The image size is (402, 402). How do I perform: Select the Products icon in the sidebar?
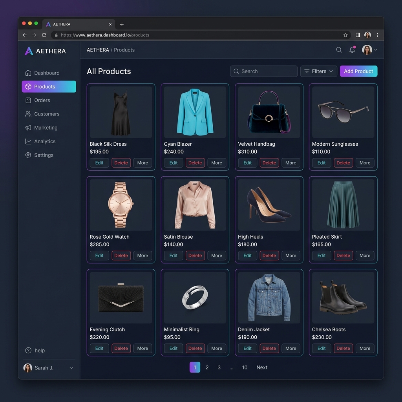[27, 86]
